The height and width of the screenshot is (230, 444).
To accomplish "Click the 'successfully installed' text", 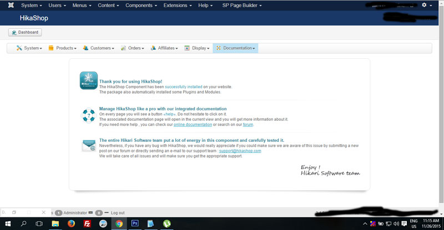I will [x=184, y=87].
